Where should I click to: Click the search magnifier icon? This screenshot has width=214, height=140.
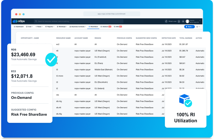click(36, 21)
